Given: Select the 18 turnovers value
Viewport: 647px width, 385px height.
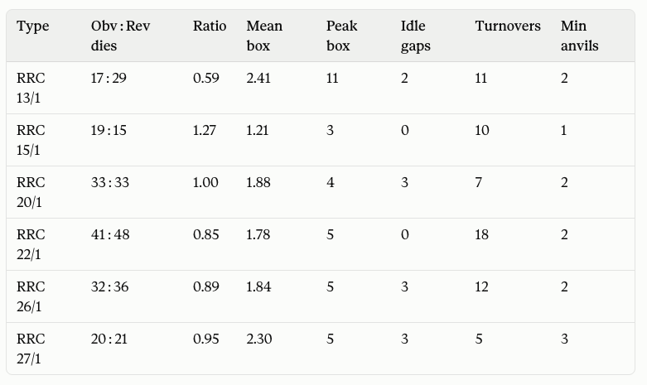Looking at the screenshot, I should (481, 234).
